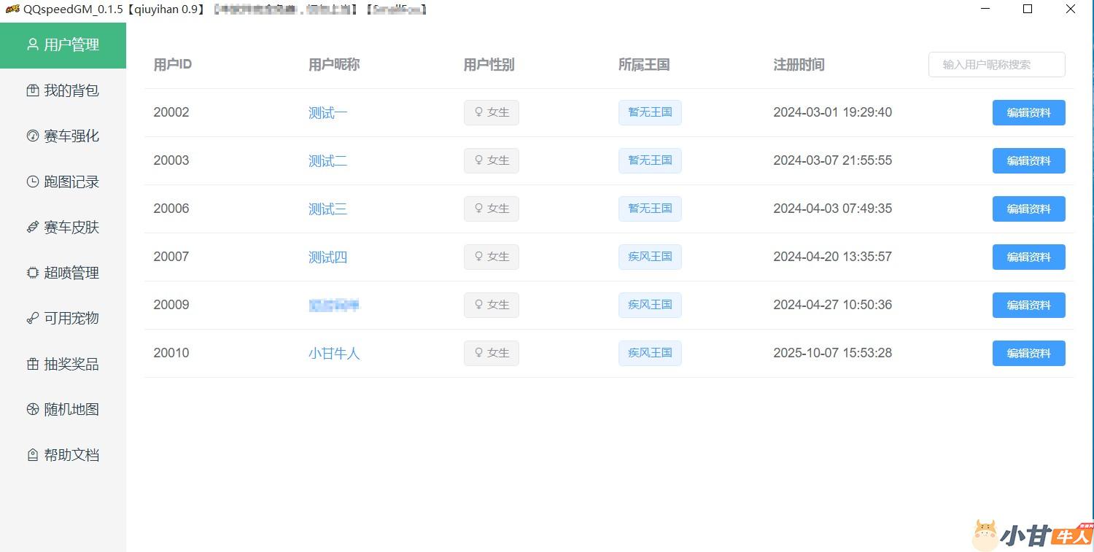
Task: Click the 疾风王国 tag for user 20009
Action: (x=649, y=305)
